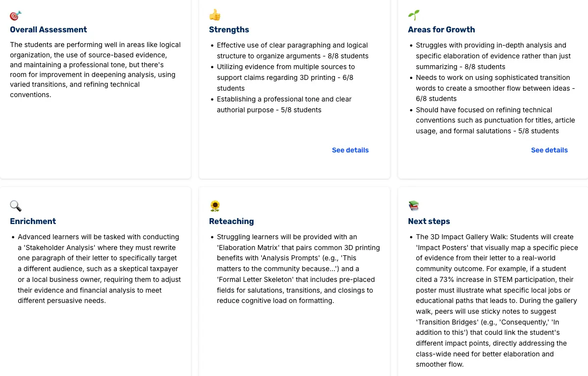This screenshot has width=588, height=376.
Task: Click the first bullet point under Strengths
Action: 292,50
